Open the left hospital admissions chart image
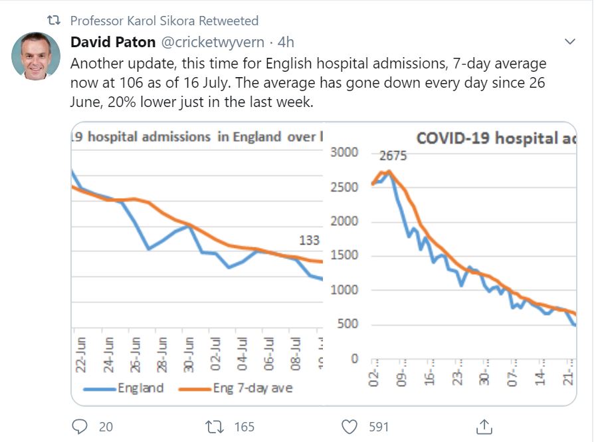 197,263
